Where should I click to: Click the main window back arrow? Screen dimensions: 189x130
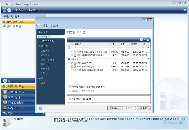click(4, 10)
